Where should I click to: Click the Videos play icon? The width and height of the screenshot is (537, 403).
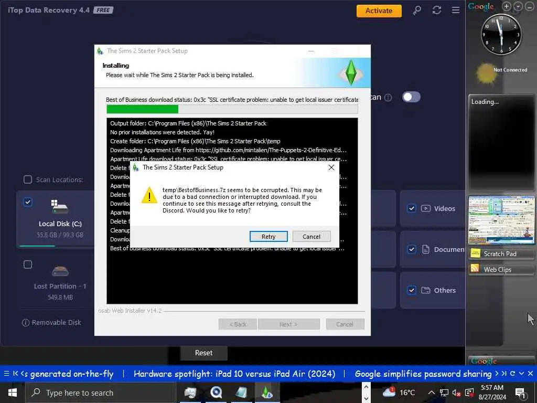[426, 208]
